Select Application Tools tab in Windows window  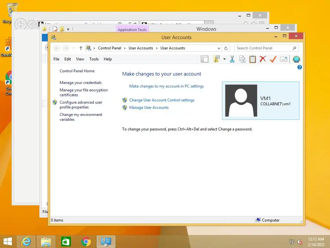(x=132, y=29)
